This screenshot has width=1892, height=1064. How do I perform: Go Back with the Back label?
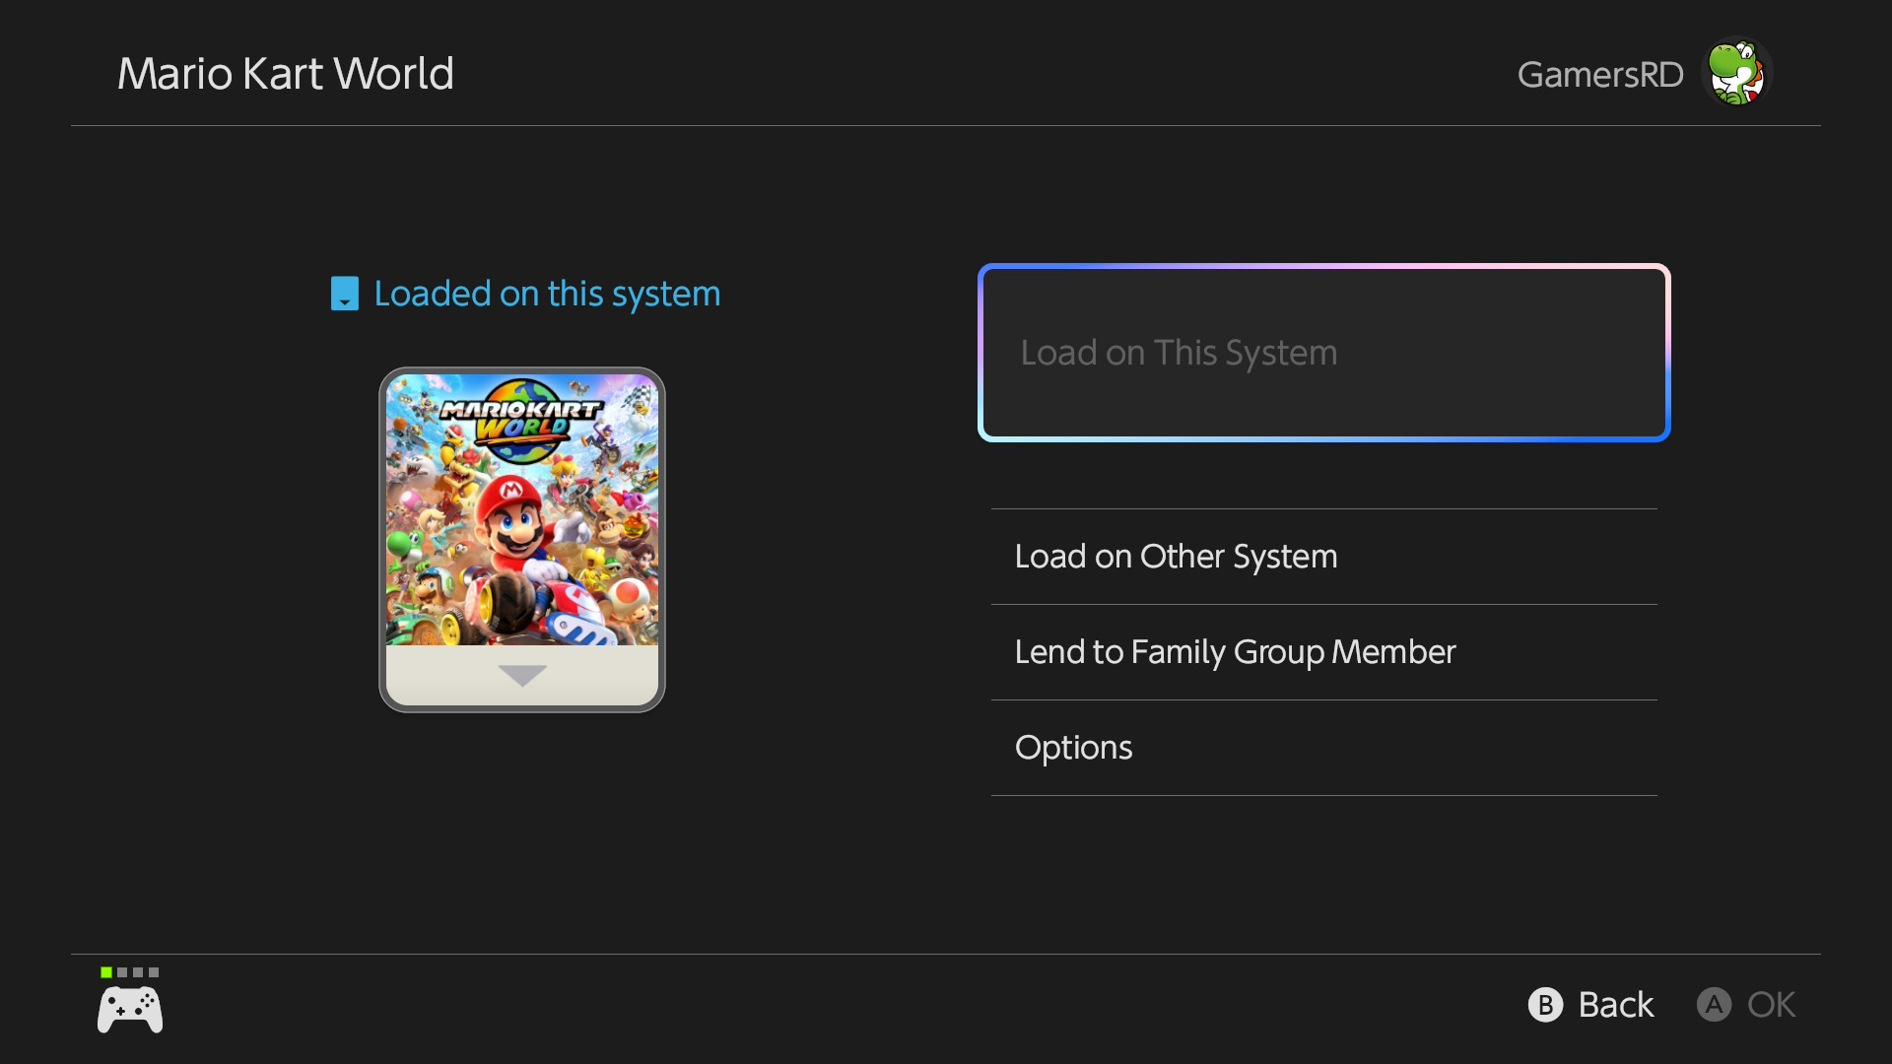(x=1616, y=1005)
